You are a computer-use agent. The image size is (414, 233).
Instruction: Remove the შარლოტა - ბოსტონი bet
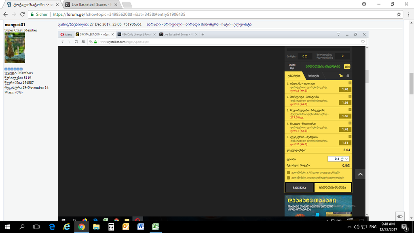(350, 96)
